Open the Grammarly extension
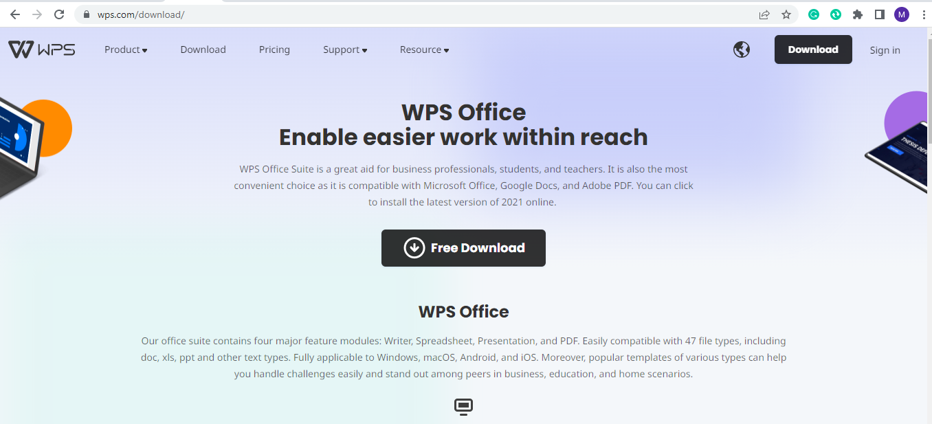The width and height of the screenshot is (932, 424). coord(814,14)
